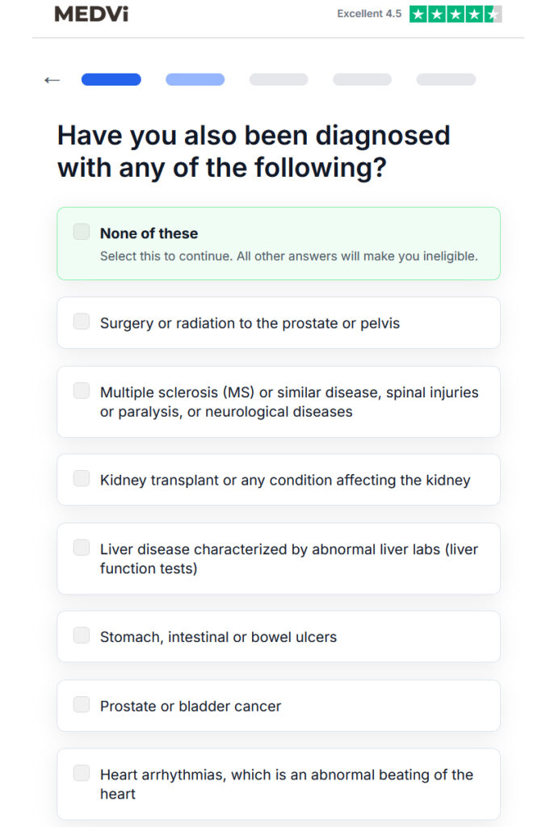The width and height of the screenshot is (550, 827).
Task: Check Stomach, intestinal or bowel ulcers box
Action: click(82, 635)
